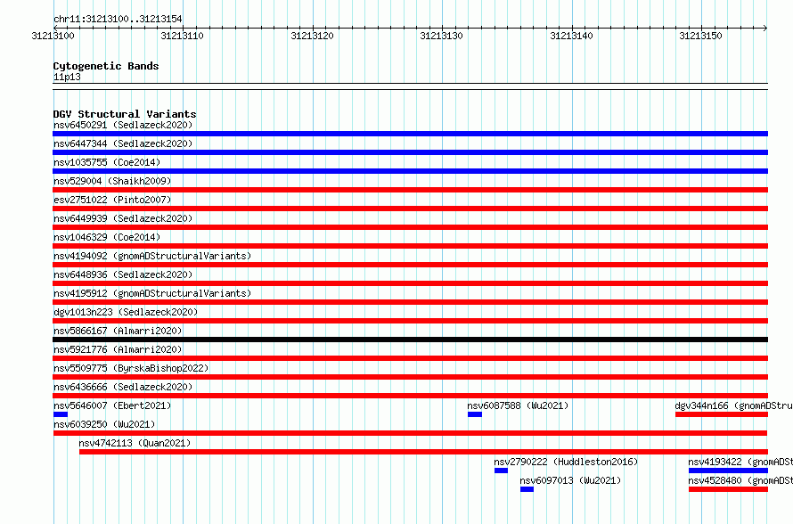Screen dimensions: 793x524
Task: Click ruler position 31213140
Action: [x=571, y=36]
